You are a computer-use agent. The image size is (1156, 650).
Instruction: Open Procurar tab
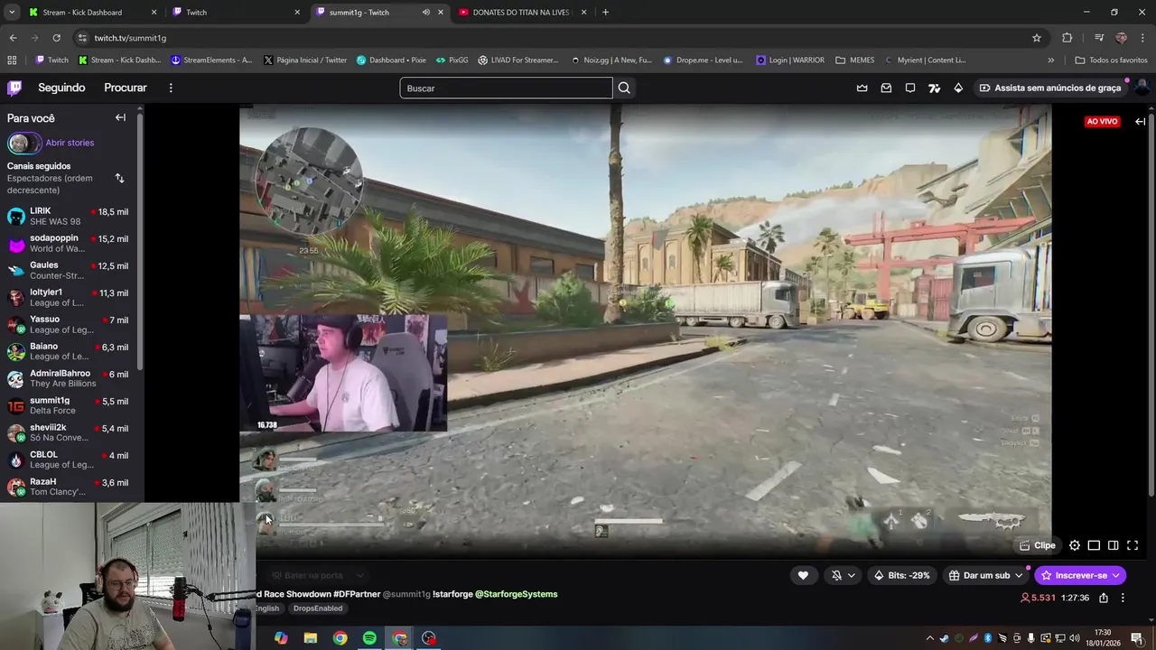[126, 88]
